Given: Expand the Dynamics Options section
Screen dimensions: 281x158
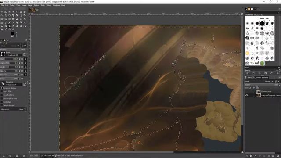Looking at the screenshot, I should [x=2, y=88].
